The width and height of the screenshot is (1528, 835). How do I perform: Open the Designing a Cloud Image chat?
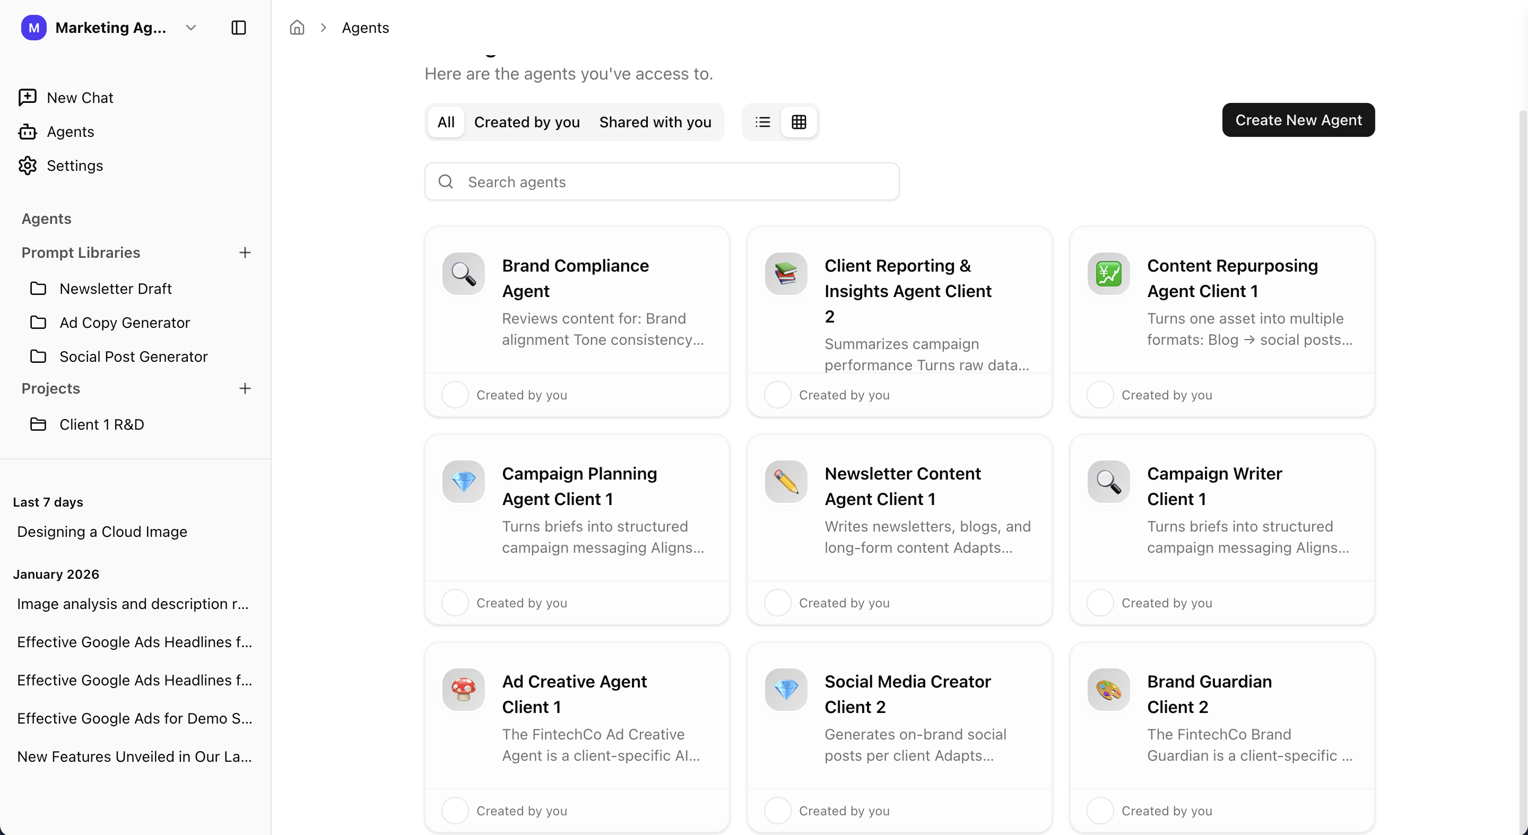tap(102, 532)
